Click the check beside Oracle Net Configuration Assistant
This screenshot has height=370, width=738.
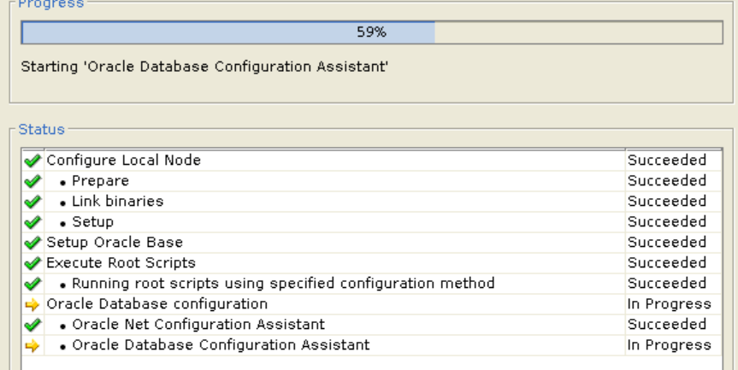pos(32,325)
